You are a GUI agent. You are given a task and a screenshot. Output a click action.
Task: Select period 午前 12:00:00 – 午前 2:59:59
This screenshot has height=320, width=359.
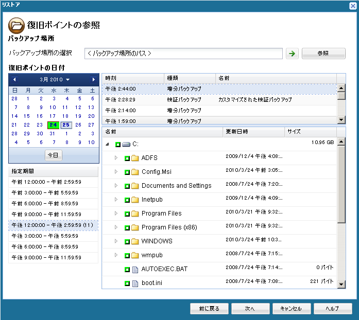pos(54,182)
